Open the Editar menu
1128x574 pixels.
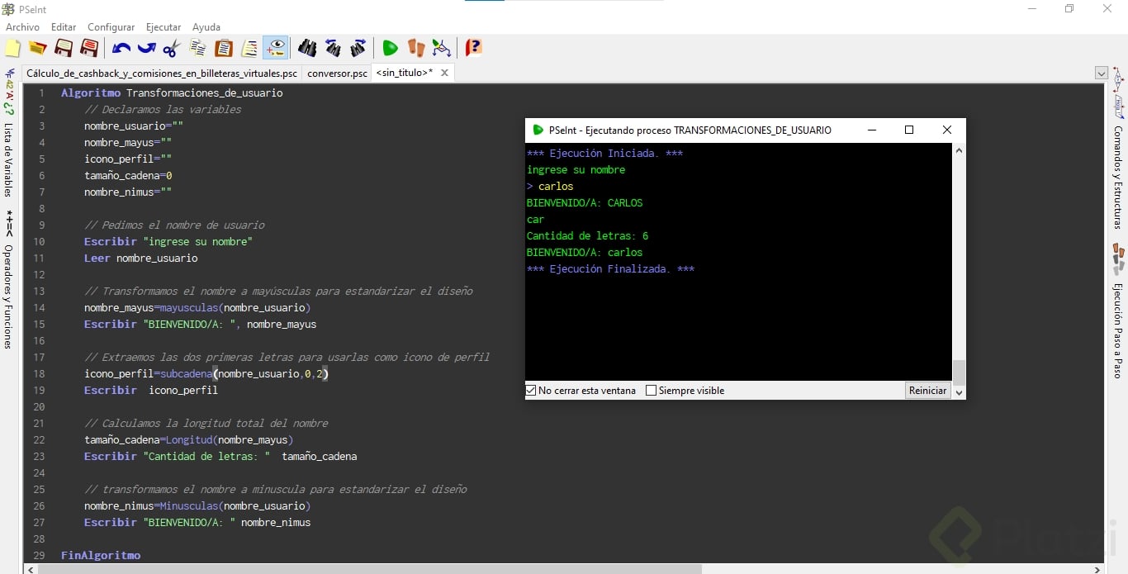[64, 27]
